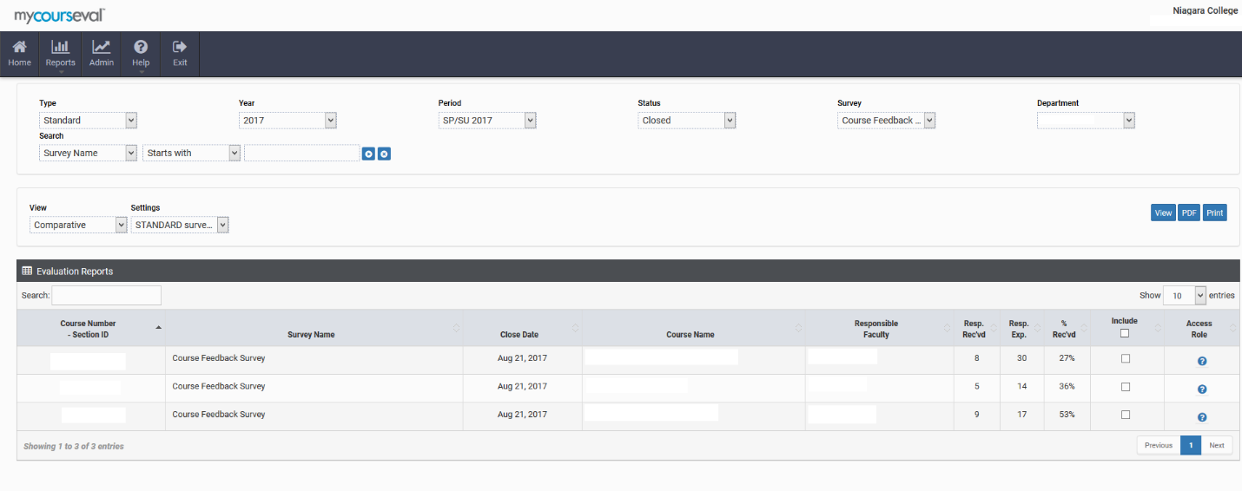Click the Previous page button
The image size is (1242, 491).
pyautogui.click(x=1159, y=445)
